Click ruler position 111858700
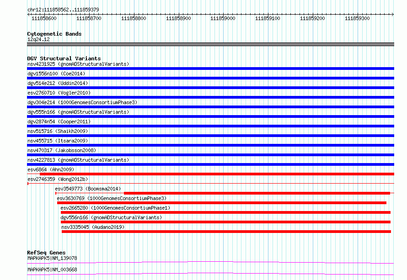 [x=89, y=18]
